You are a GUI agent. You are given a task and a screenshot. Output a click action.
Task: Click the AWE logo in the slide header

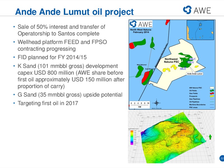pyautogui.click(x=197, y=10)
